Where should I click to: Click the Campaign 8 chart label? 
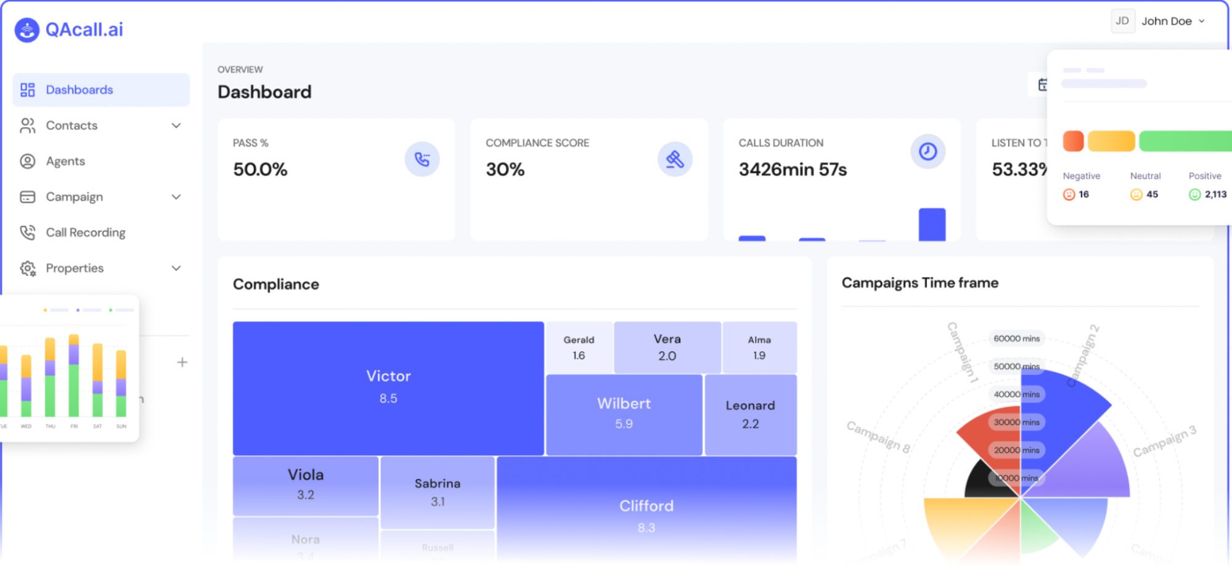coord(878,437)
